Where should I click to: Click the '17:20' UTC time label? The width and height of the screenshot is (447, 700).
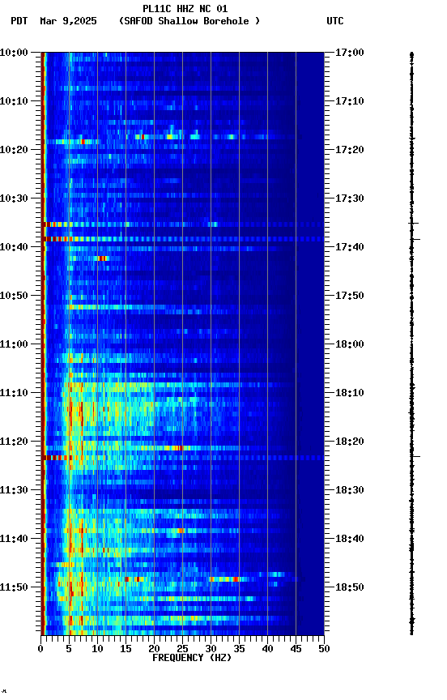tap(350, 150)
